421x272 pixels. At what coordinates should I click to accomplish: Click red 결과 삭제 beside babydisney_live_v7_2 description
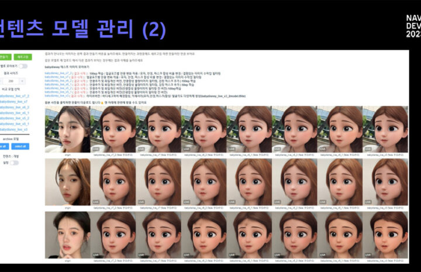80,73
